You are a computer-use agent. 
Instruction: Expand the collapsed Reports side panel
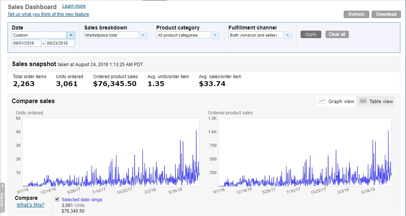coord(2,195)
